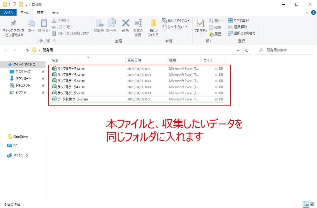Image resolution: width=317 pixels, height=208 pixels.
Task: Create a New folder (新しいフォルダー)
Action: [154, 28]
